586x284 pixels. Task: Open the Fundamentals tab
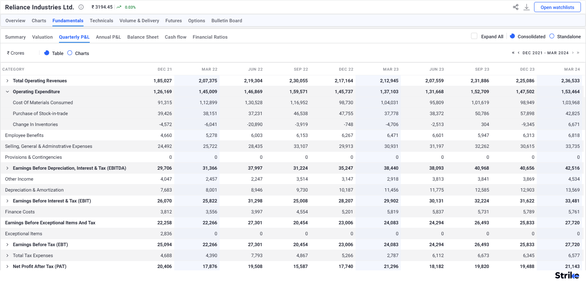(x=68, y=21)
